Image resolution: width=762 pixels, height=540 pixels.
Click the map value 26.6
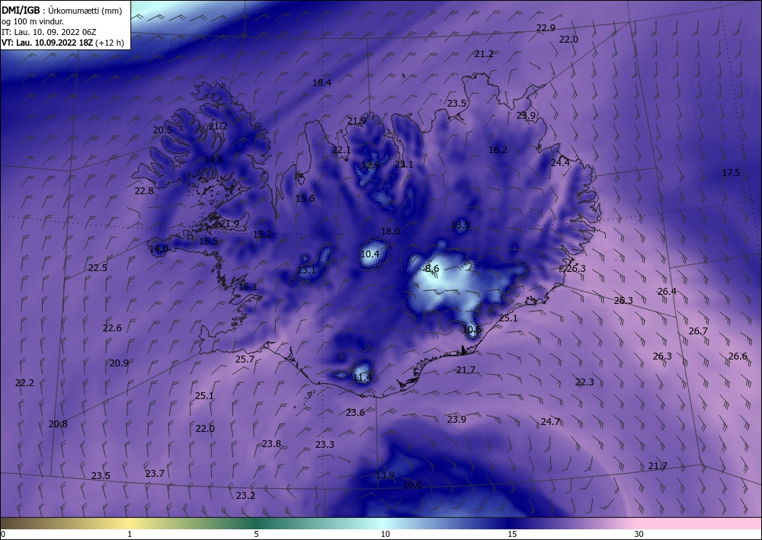738,356
